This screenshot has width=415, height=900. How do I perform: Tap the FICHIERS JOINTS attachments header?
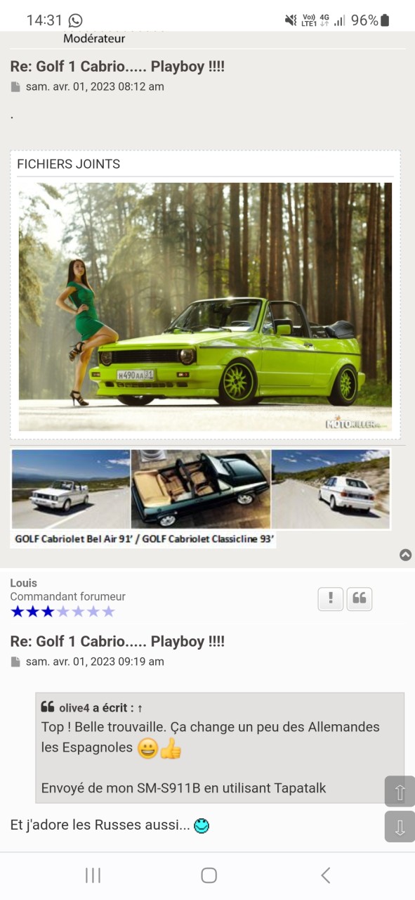(69, 164)
